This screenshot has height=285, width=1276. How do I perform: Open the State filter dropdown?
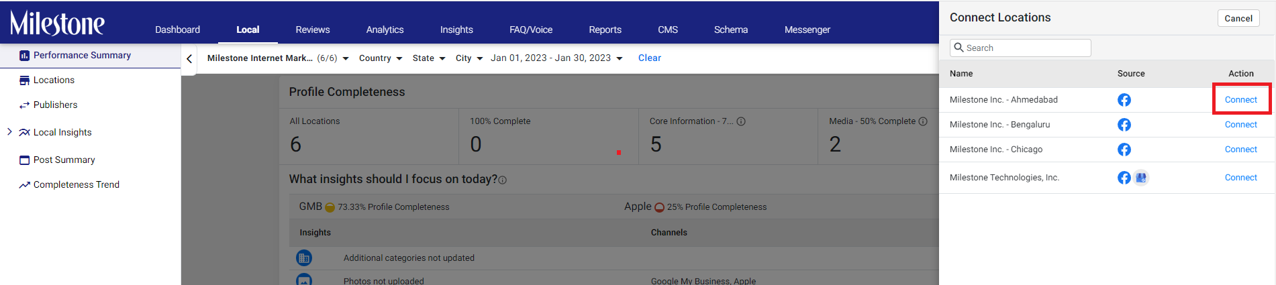429,58
